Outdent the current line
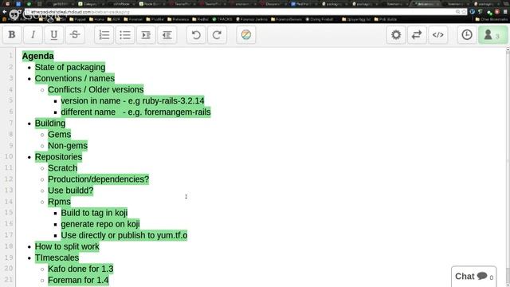This screenshot has height=287, width=510. tap(167, 35)
